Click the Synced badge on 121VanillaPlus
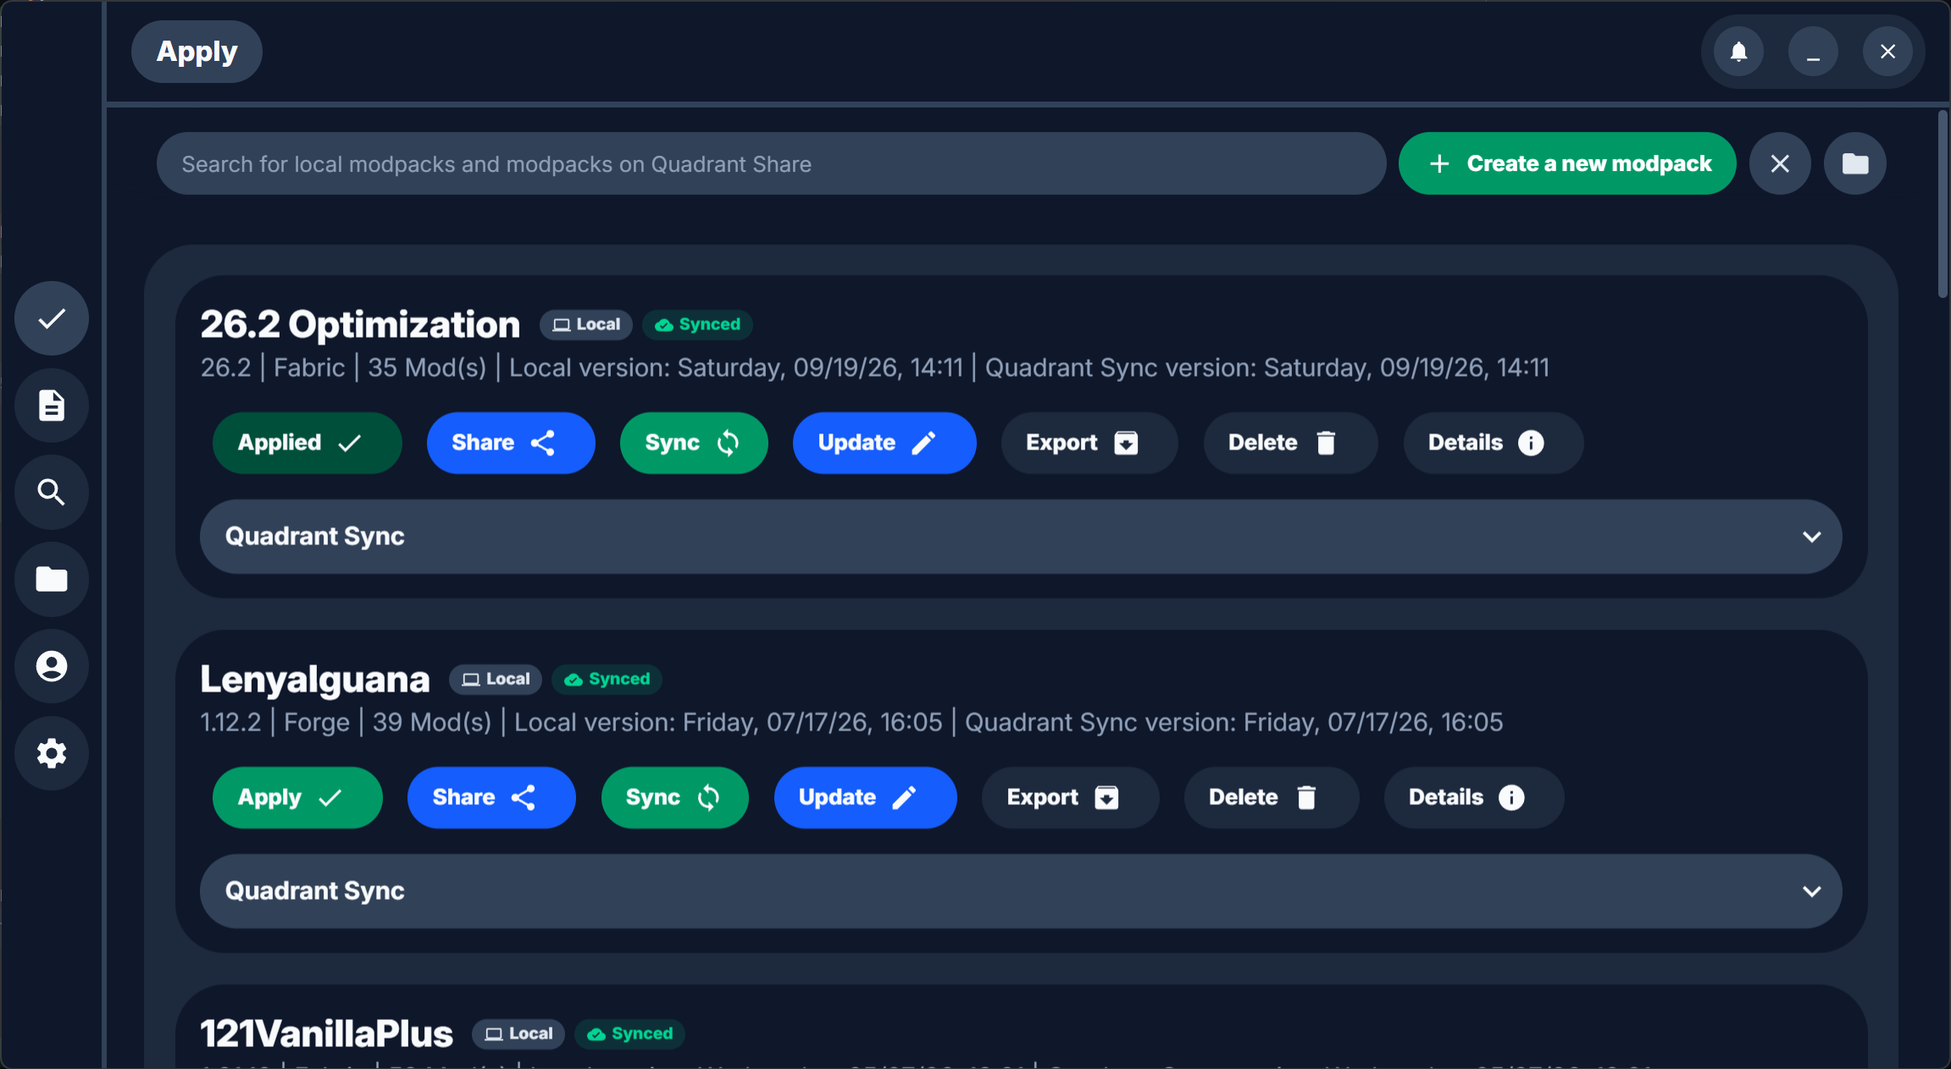Viewport: 1951px width, 1069px height. [x=629, y=1033]
